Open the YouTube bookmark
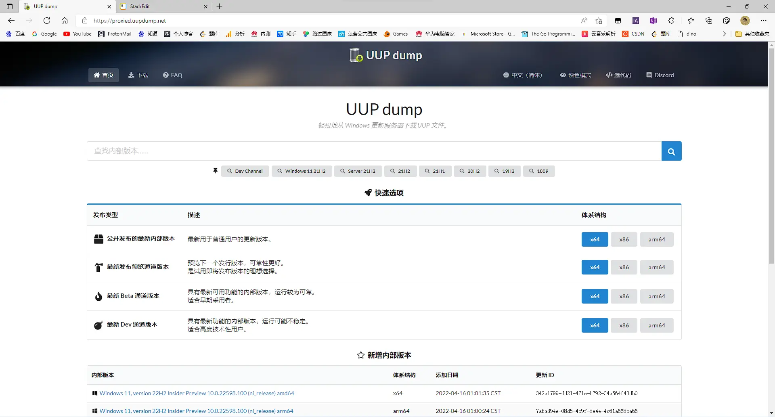 pos(77,34)
